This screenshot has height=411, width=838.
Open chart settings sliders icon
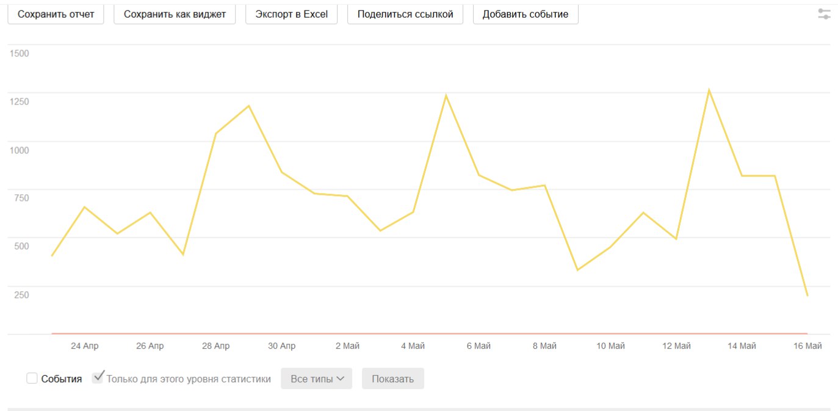coord(824,14)
